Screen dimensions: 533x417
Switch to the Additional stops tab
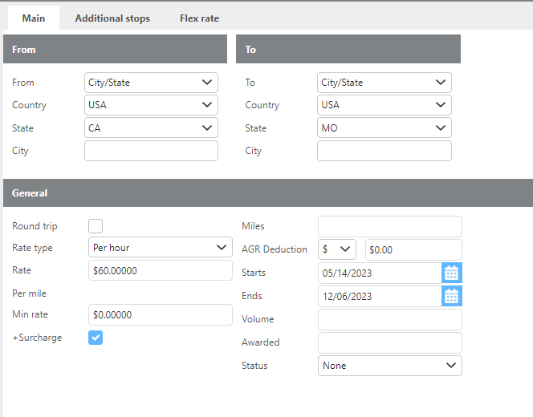(x=112, y=18)
